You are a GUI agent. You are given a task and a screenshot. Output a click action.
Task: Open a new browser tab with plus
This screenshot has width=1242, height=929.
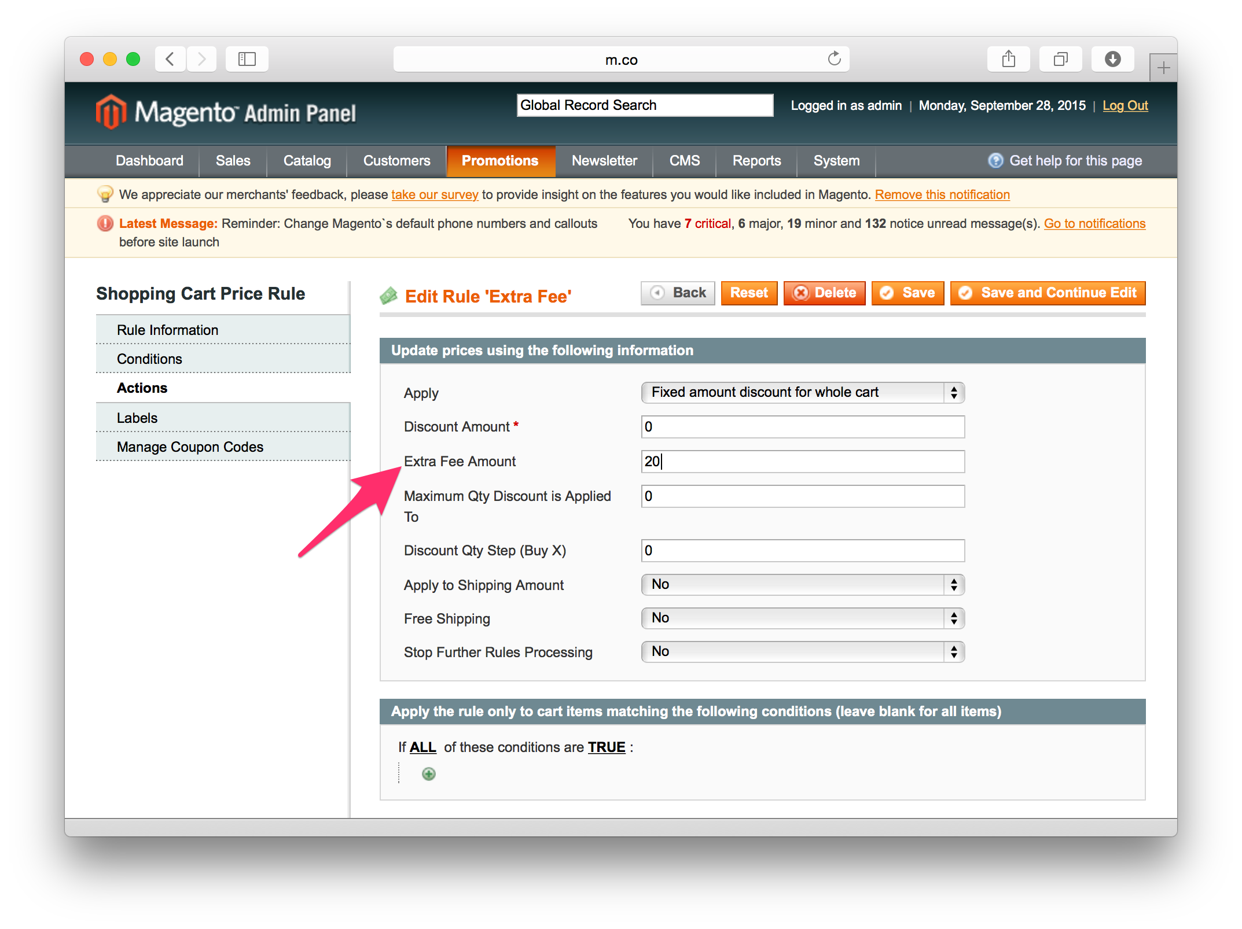(1163, 68)
